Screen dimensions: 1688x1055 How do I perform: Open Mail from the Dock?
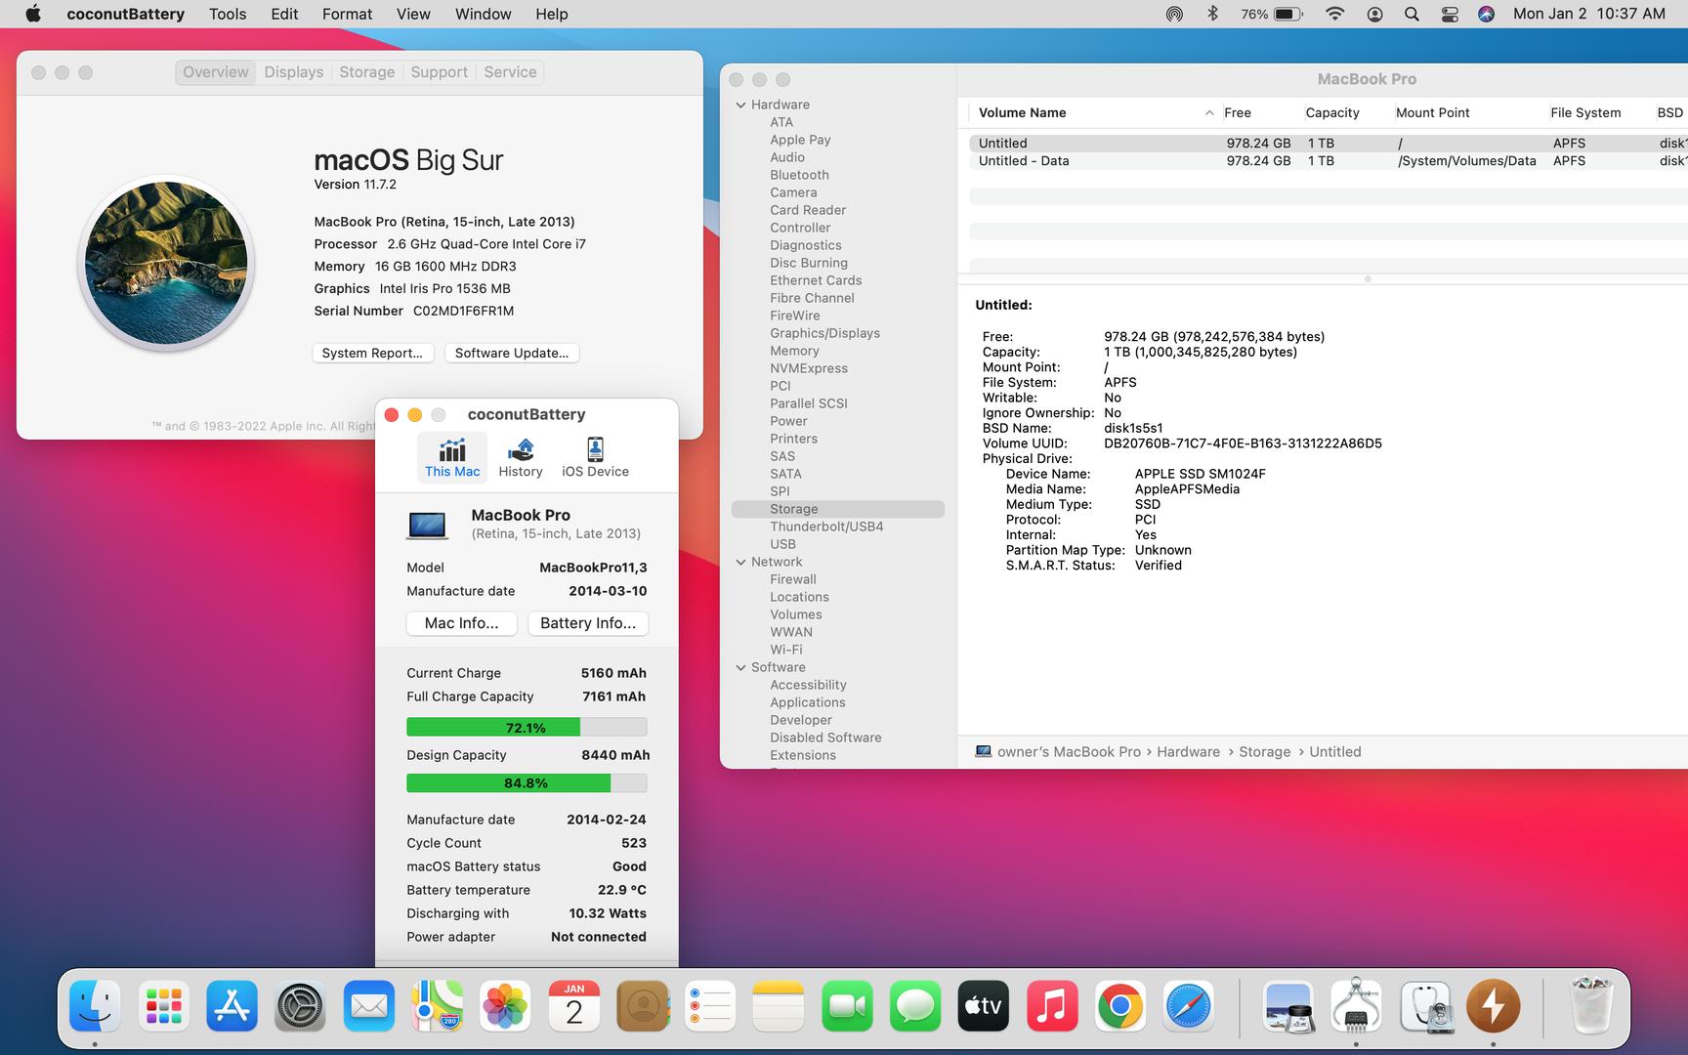click(x=368, y=1006)
